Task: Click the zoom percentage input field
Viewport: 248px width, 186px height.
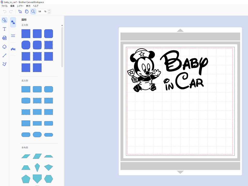Action: click(x=42, y=12)
